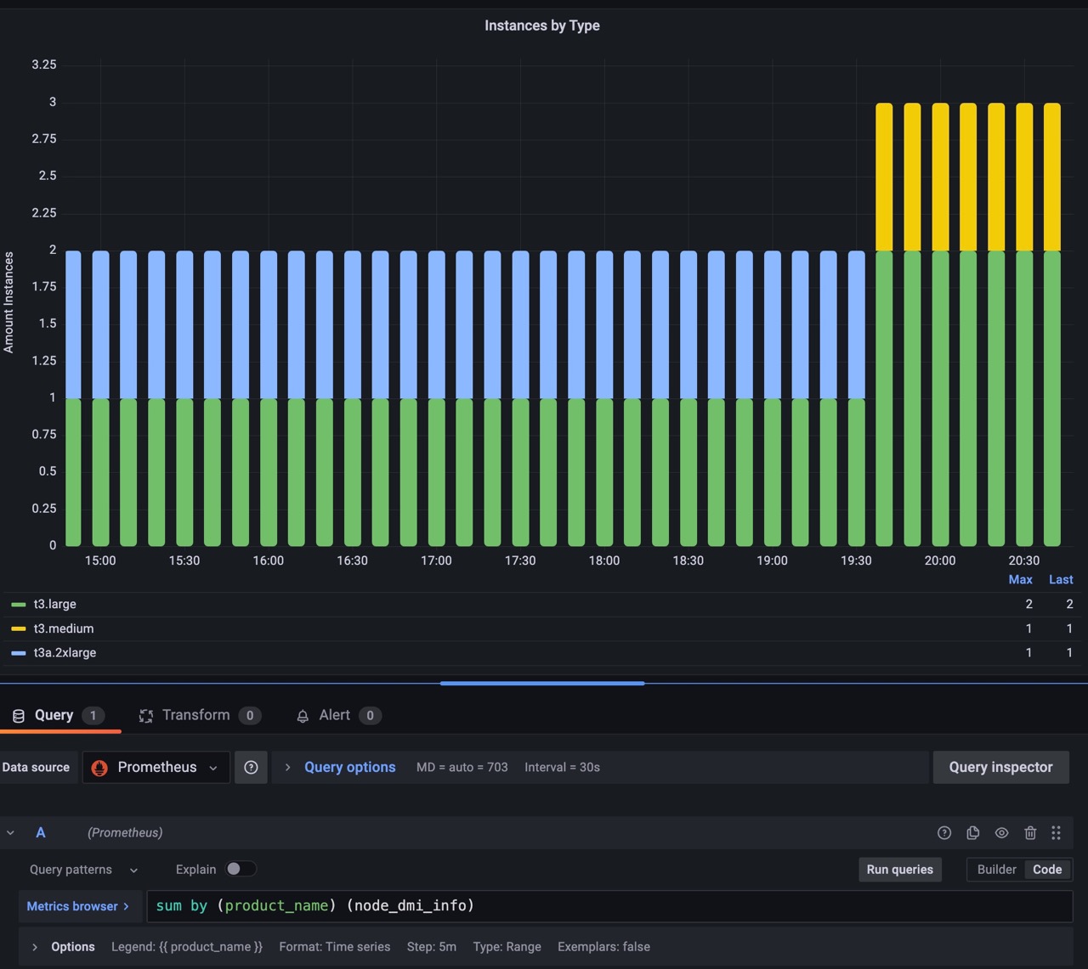Viewport: 1088px width, 969px height.
Task: Click the query help icon in row A
Action: click(x=943, y=833)
